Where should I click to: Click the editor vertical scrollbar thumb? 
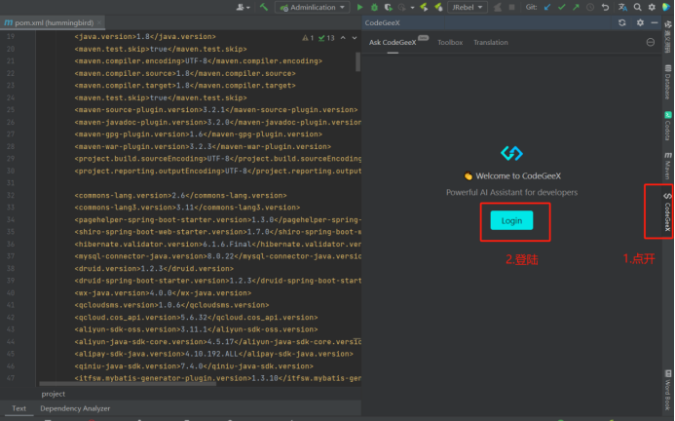pos(357,61)
